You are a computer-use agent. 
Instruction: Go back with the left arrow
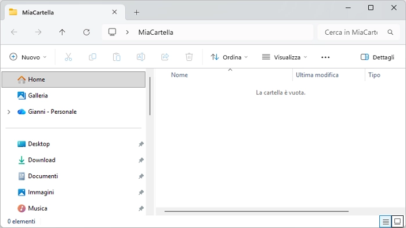coord(14,32)
